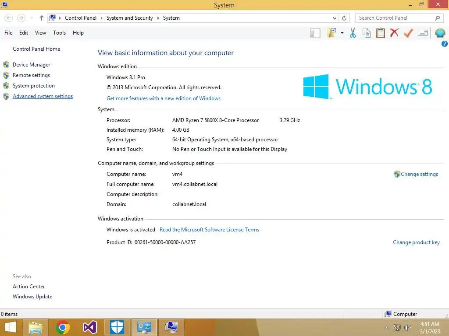Open the address bar history dropdown
Viewport: 449px width, 336px height.
[x=335, y=18]
